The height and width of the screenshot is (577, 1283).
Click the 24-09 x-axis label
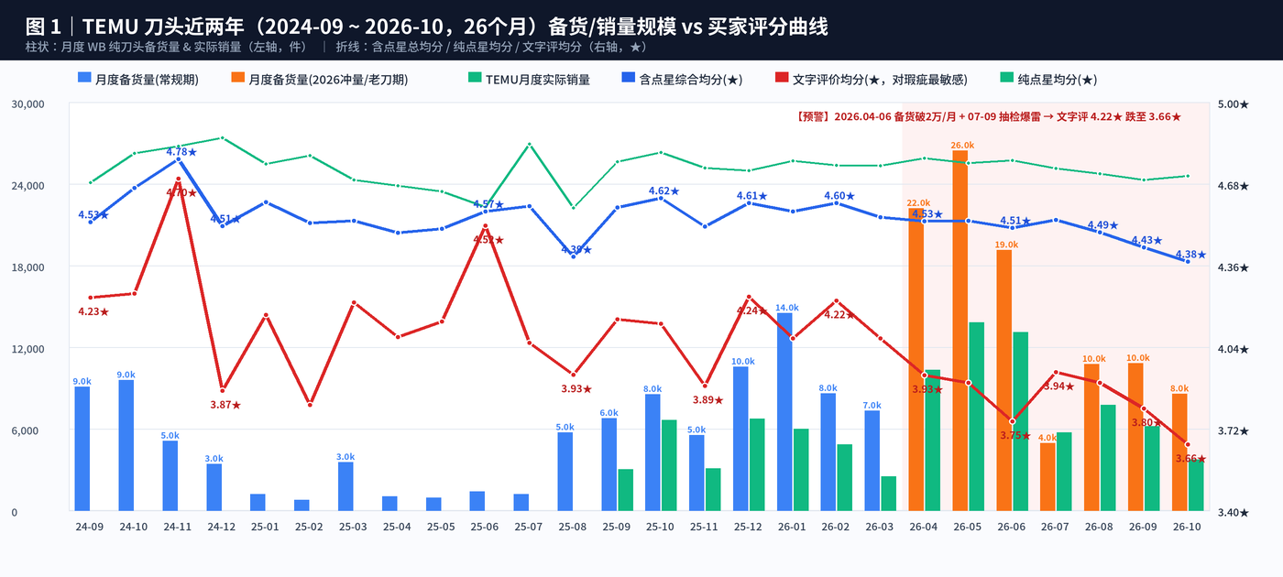[x=90, y=527]
